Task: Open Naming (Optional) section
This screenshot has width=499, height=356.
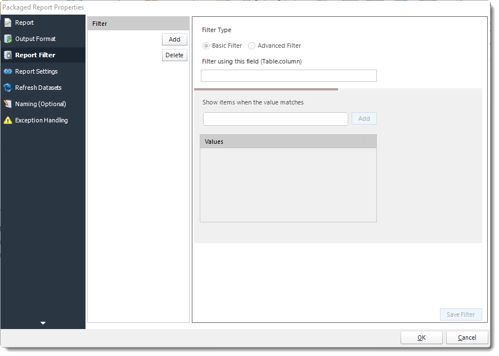Action: coord(43,104)
